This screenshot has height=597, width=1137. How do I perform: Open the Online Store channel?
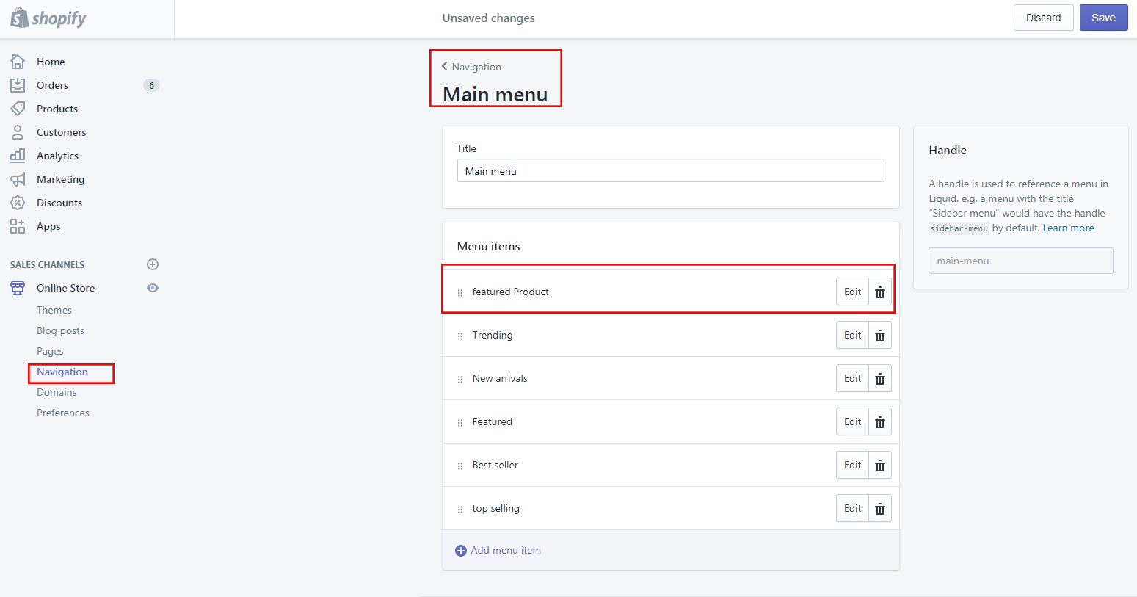click(x=65, y=288)
